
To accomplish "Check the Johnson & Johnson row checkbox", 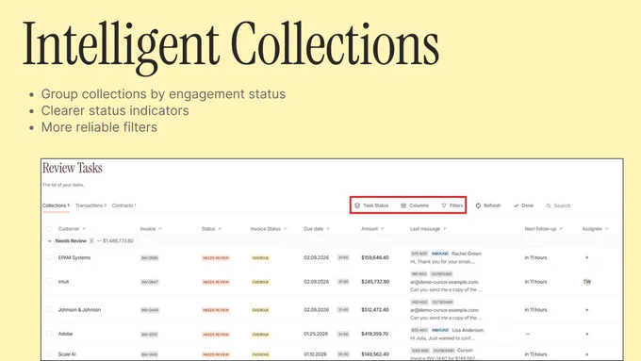I will pos(49,309).
